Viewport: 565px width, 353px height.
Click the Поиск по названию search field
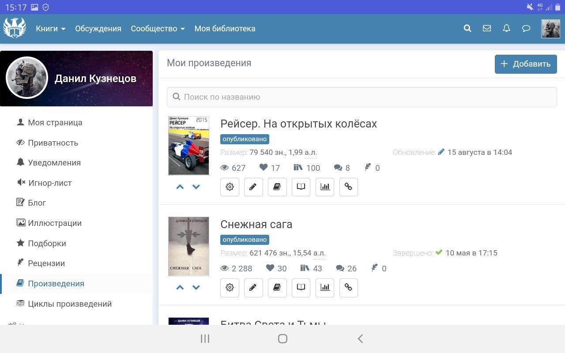point(362,97)
